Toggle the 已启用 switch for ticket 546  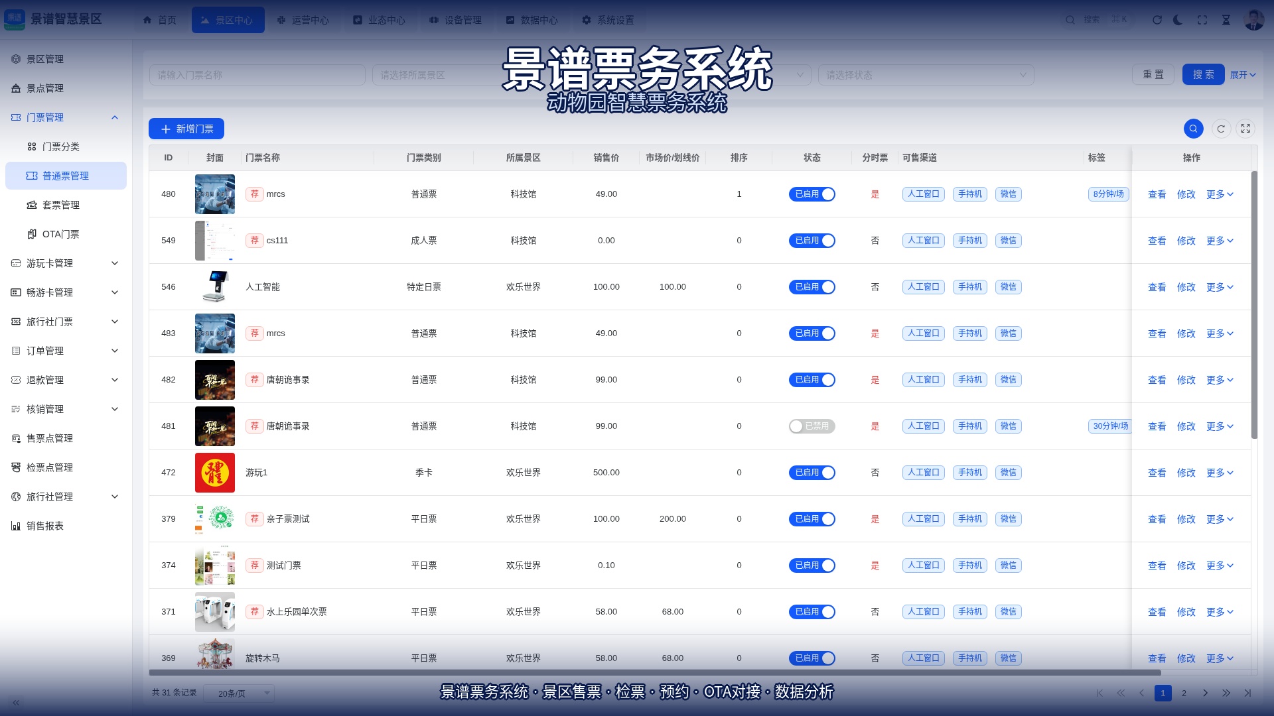point(812,287)
